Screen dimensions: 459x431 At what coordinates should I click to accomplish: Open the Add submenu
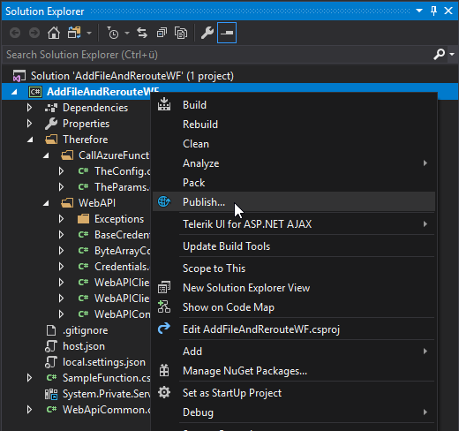[294, 352]
